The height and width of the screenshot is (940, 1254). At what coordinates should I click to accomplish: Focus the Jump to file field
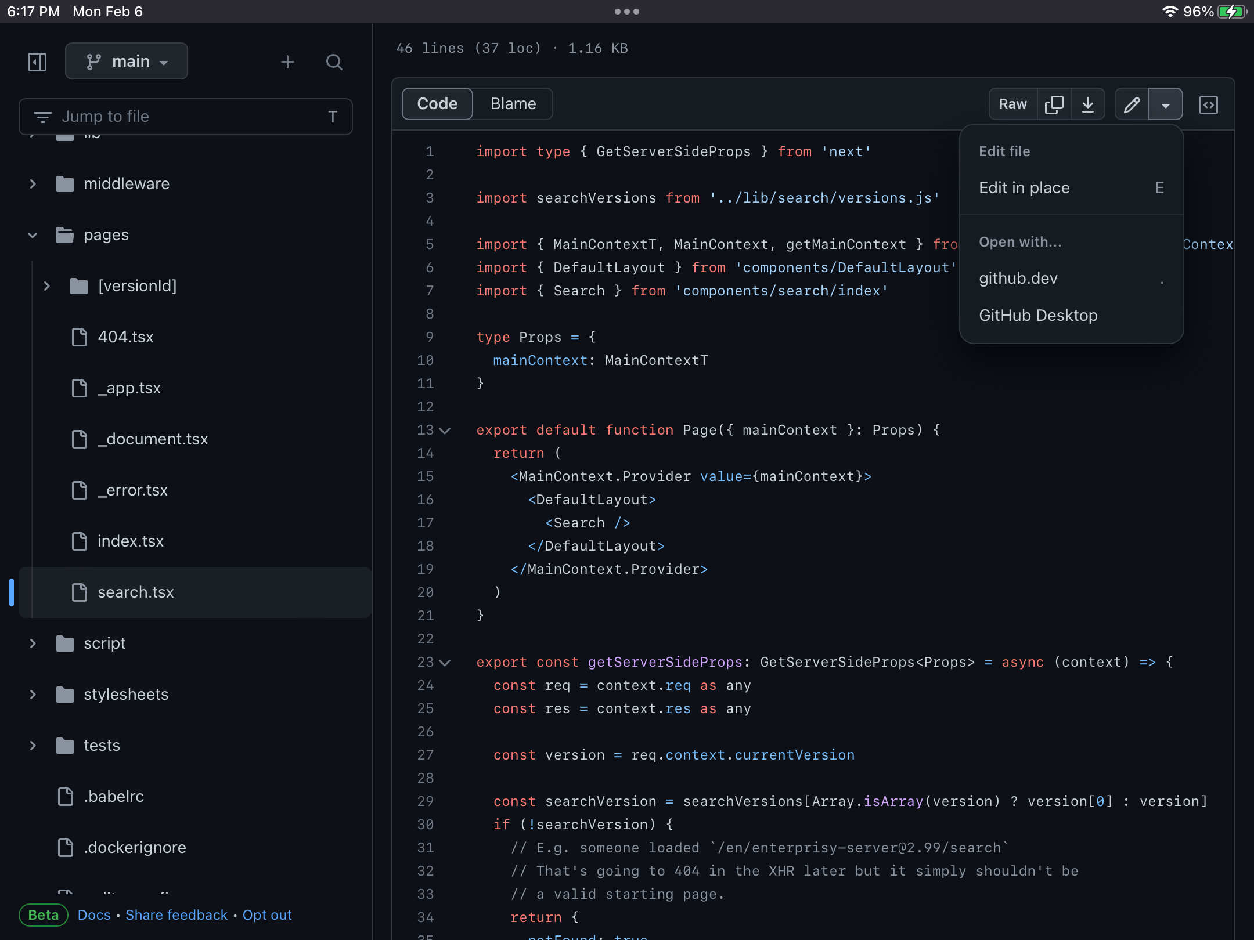point(186,117)
